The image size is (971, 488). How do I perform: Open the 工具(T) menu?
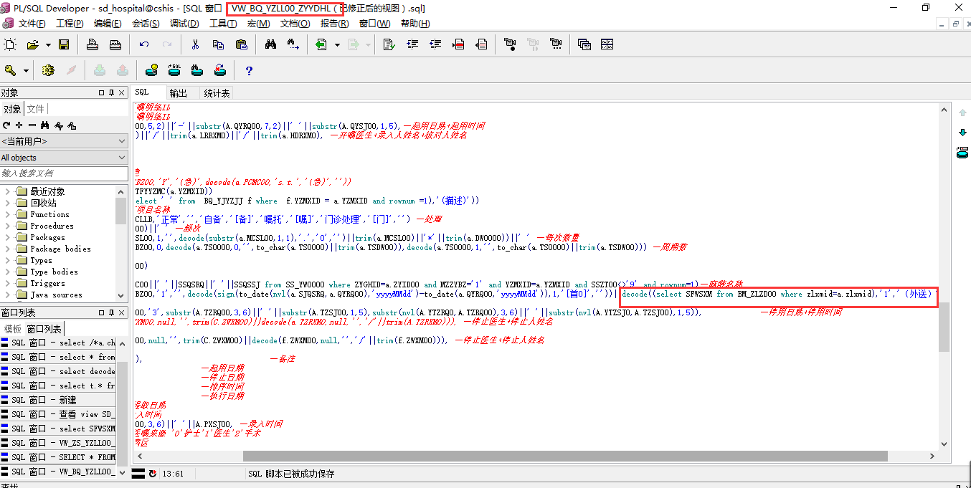(222, 24)
